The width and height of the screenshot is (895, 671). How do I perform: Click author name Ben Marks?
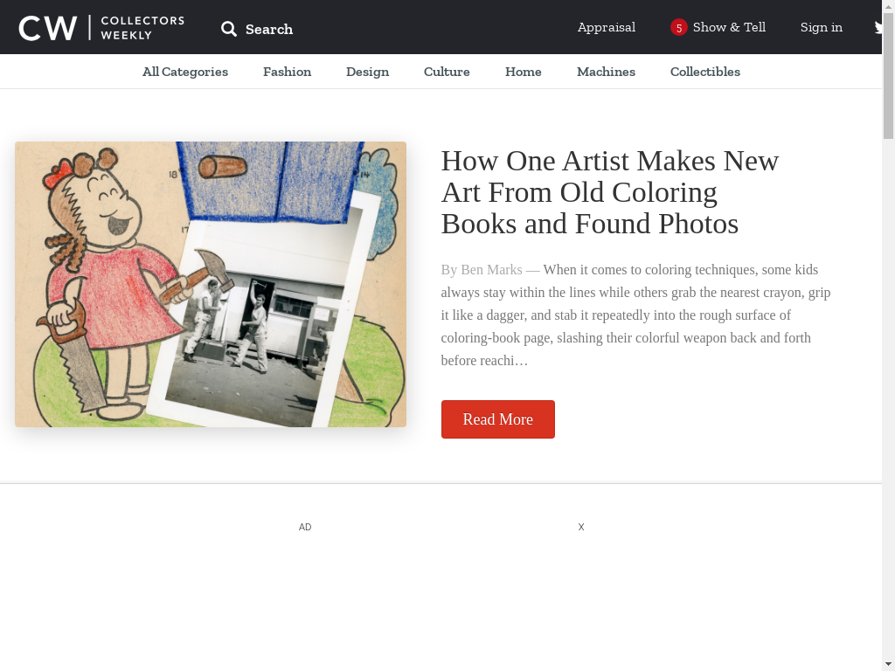click(491, 270)
